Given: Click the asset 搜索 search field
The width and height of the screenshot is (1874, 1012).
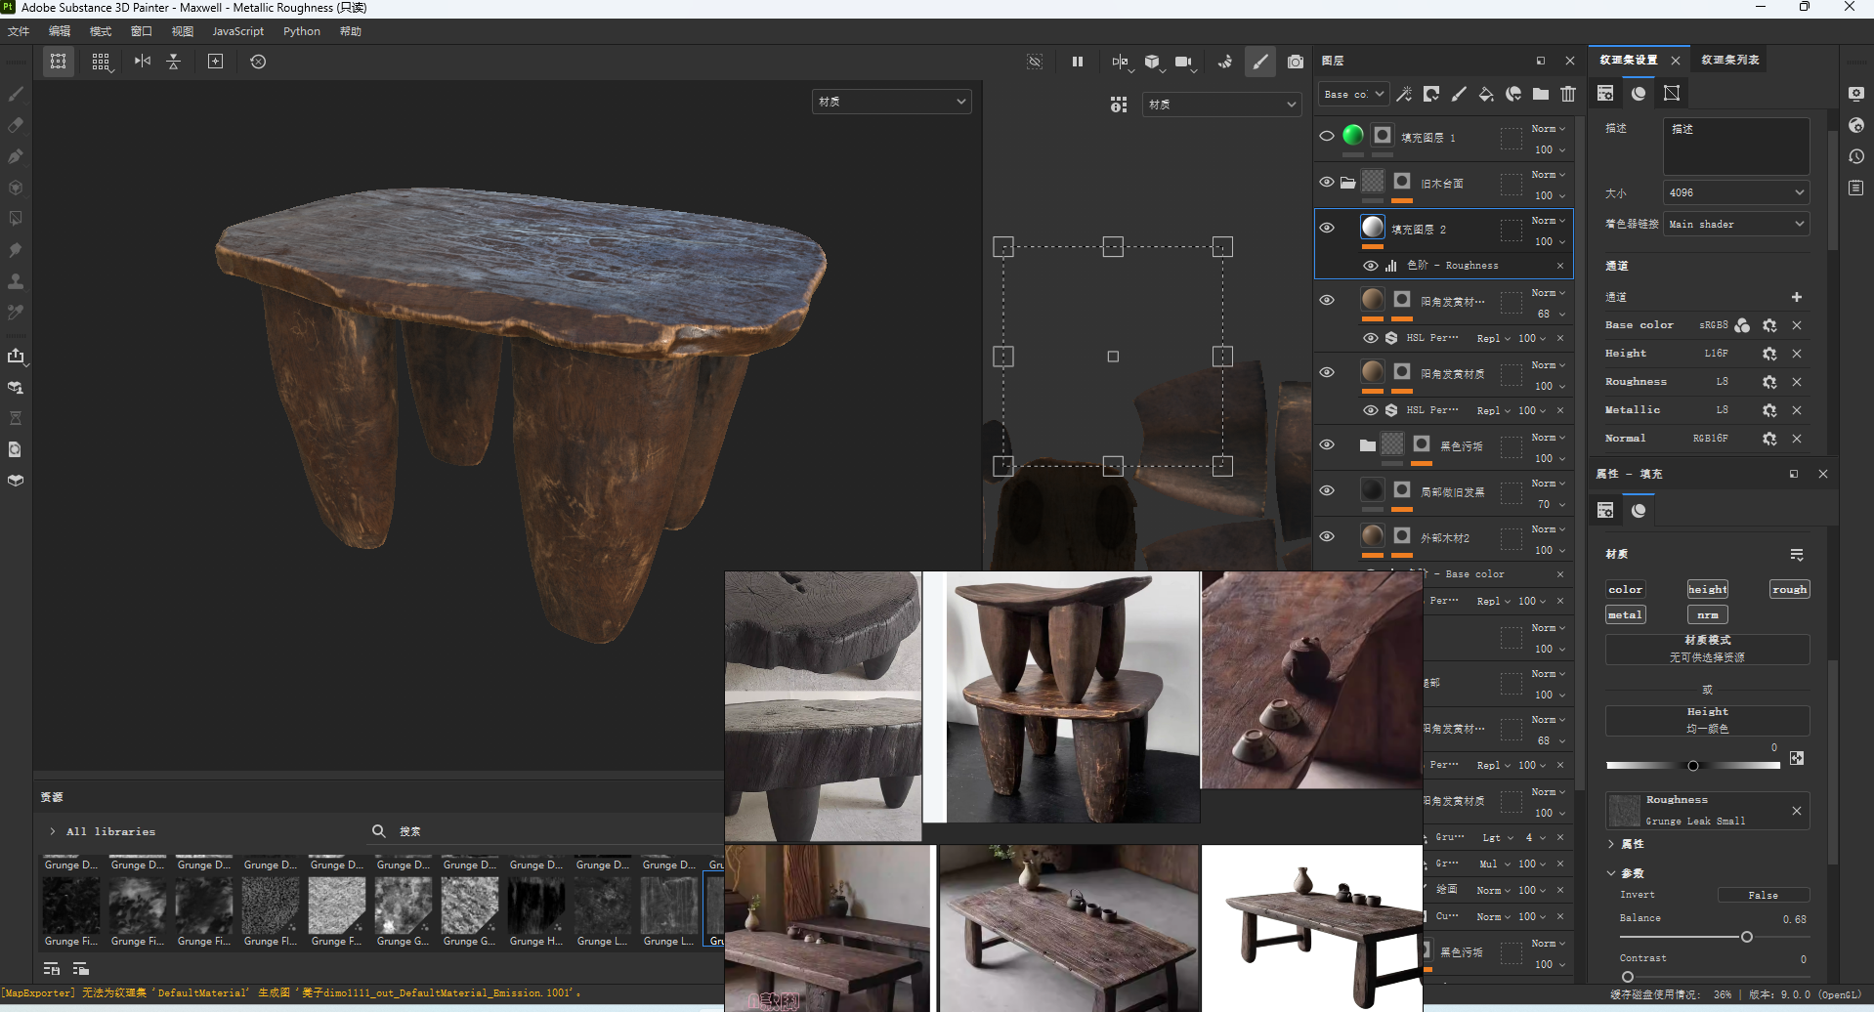Looking at the screenshot, I should coord(547,831).
